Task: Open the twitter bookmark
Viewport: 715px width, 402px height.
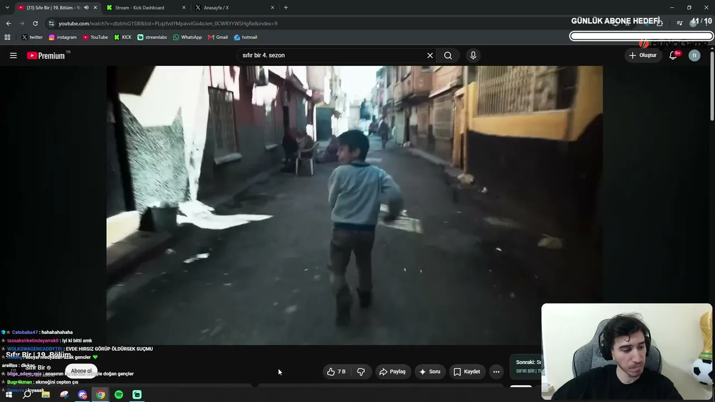Action: (x=32, y=37)
